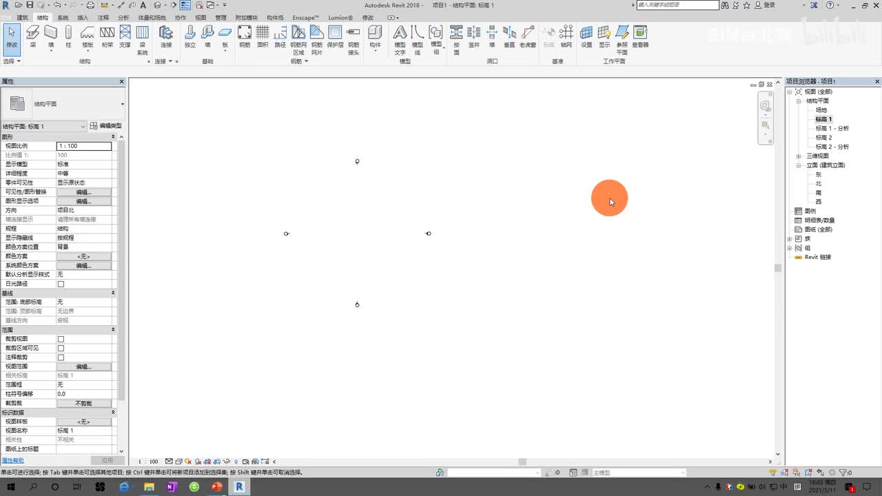Choose the 老虎窗 (Dormer) opening tool
The width and height of the screenshot is (882, 496).
coord(528,37)
